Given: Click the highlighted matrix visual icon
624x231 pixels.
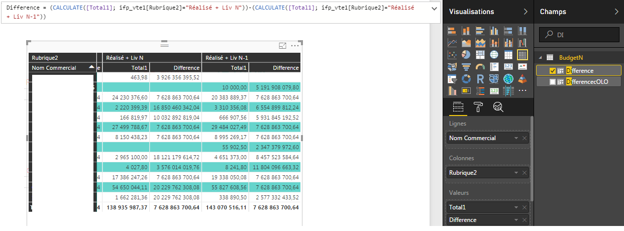Looking at the screenshot, I should click(x=522, y=54).
